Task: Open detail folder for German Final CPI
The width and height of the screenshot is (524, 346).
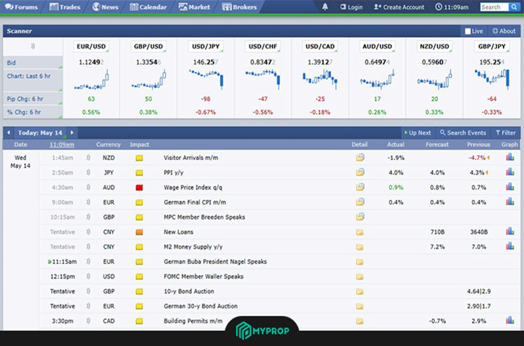Action: coord(360,202)
